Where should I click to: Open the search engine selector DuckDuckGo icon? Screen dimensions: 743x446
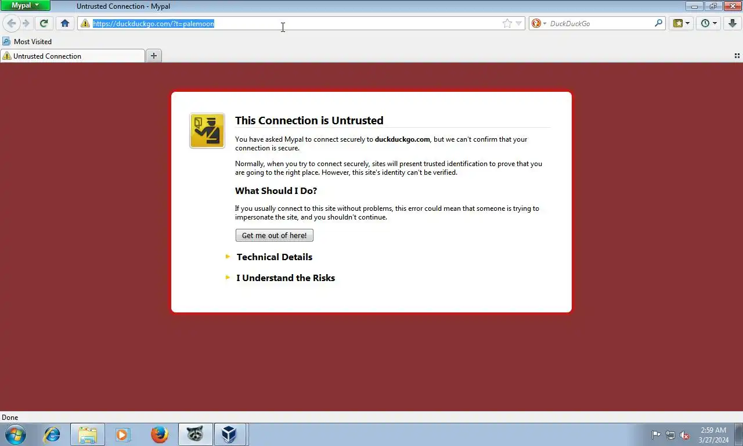click(x=539, y=23)
